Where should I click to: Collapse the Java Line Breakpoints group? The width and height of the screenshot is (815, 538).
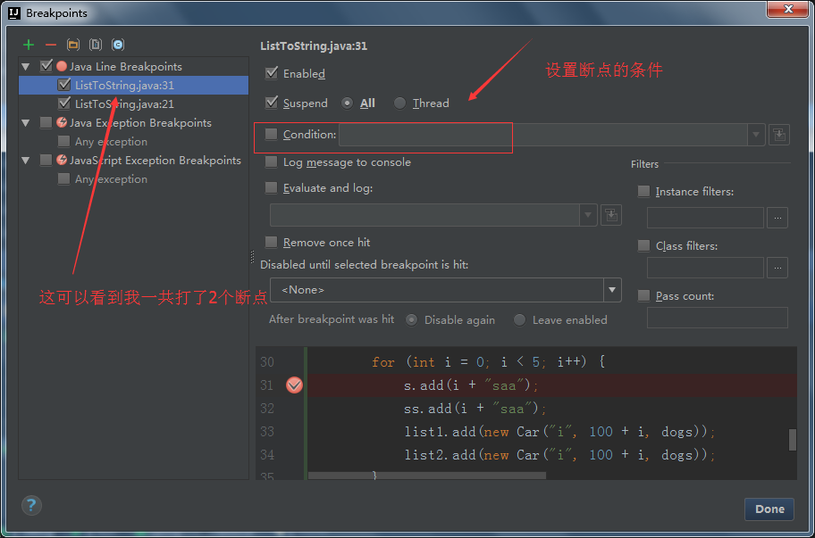point(25,65)
